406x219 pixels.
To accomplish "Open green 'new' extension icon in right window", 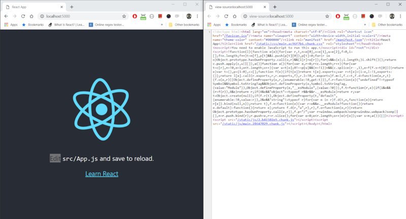I will 346,17.
